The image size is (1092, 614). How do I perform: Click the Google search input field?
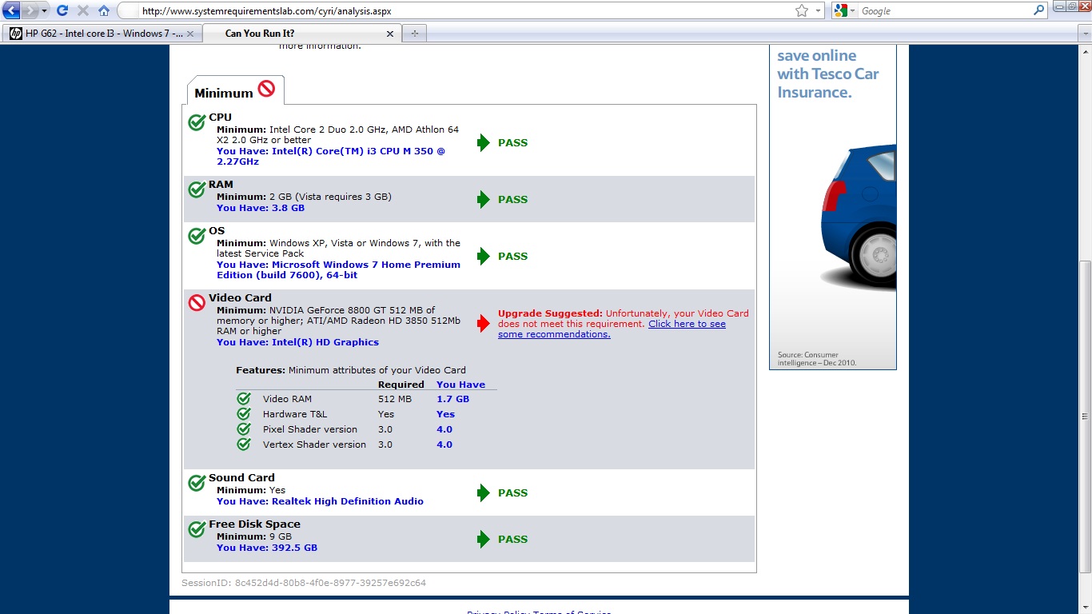point(943,11)
